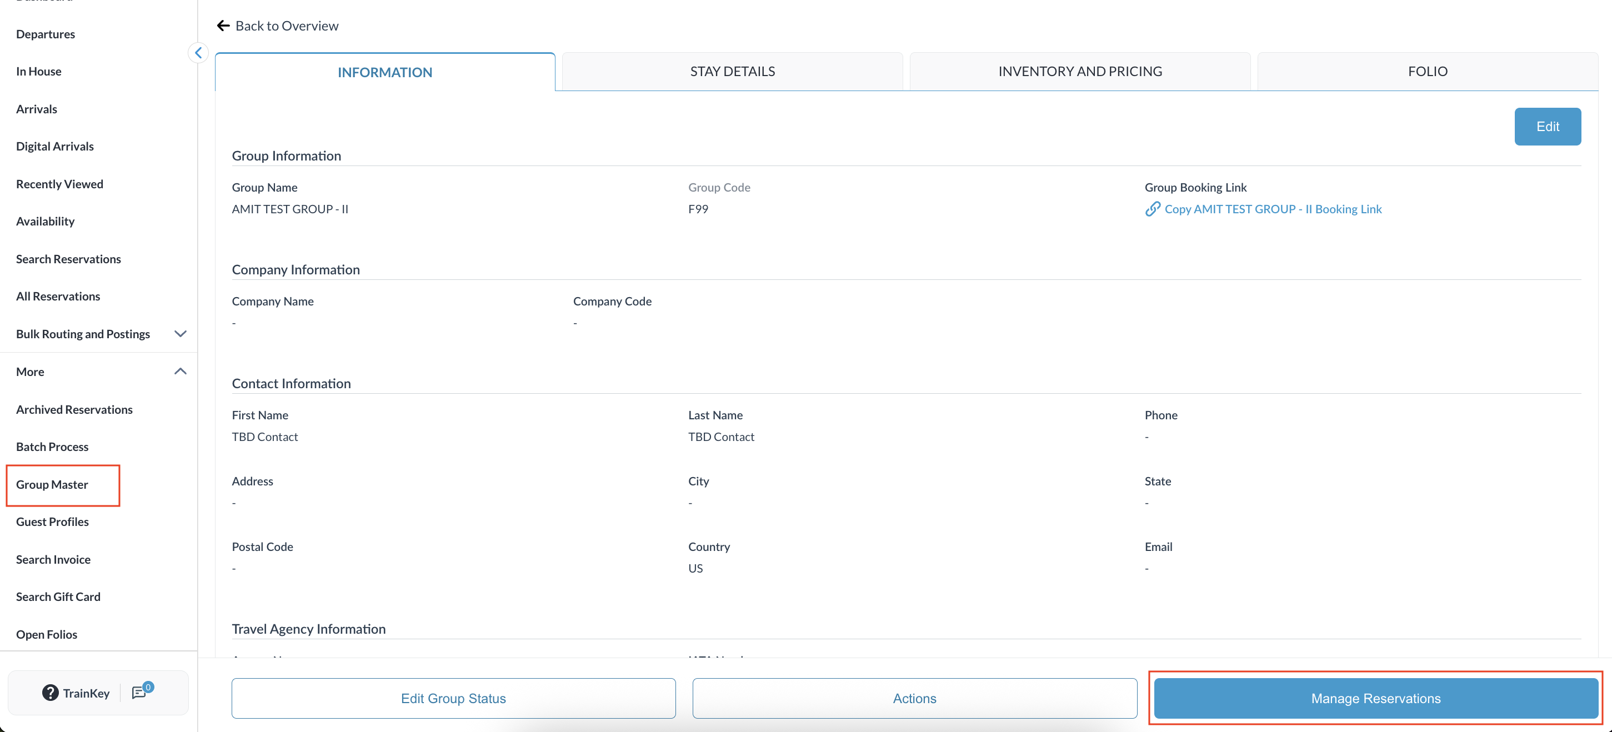Click the TrainKey label
This screenshot has height=732, width=1612.
tap(86, 693)
